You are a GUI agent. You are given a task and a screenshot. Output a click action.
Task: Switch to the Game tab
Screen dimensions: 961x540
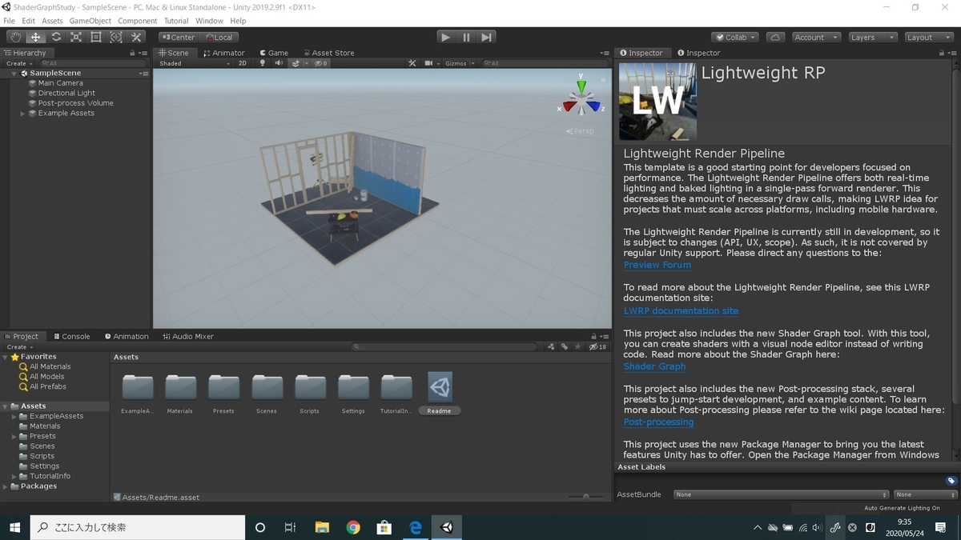274,53
